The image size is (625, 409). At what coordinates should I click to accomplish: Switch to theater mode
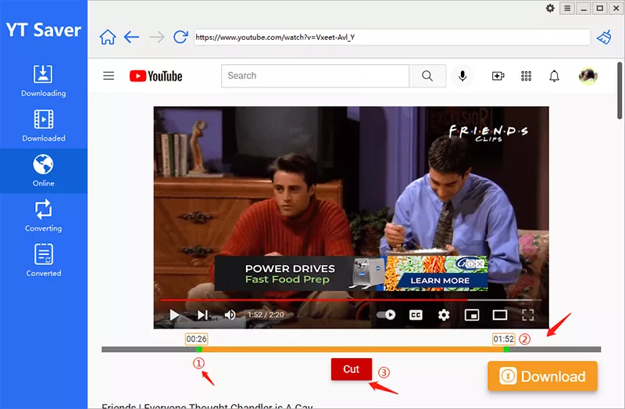[500, 315]
